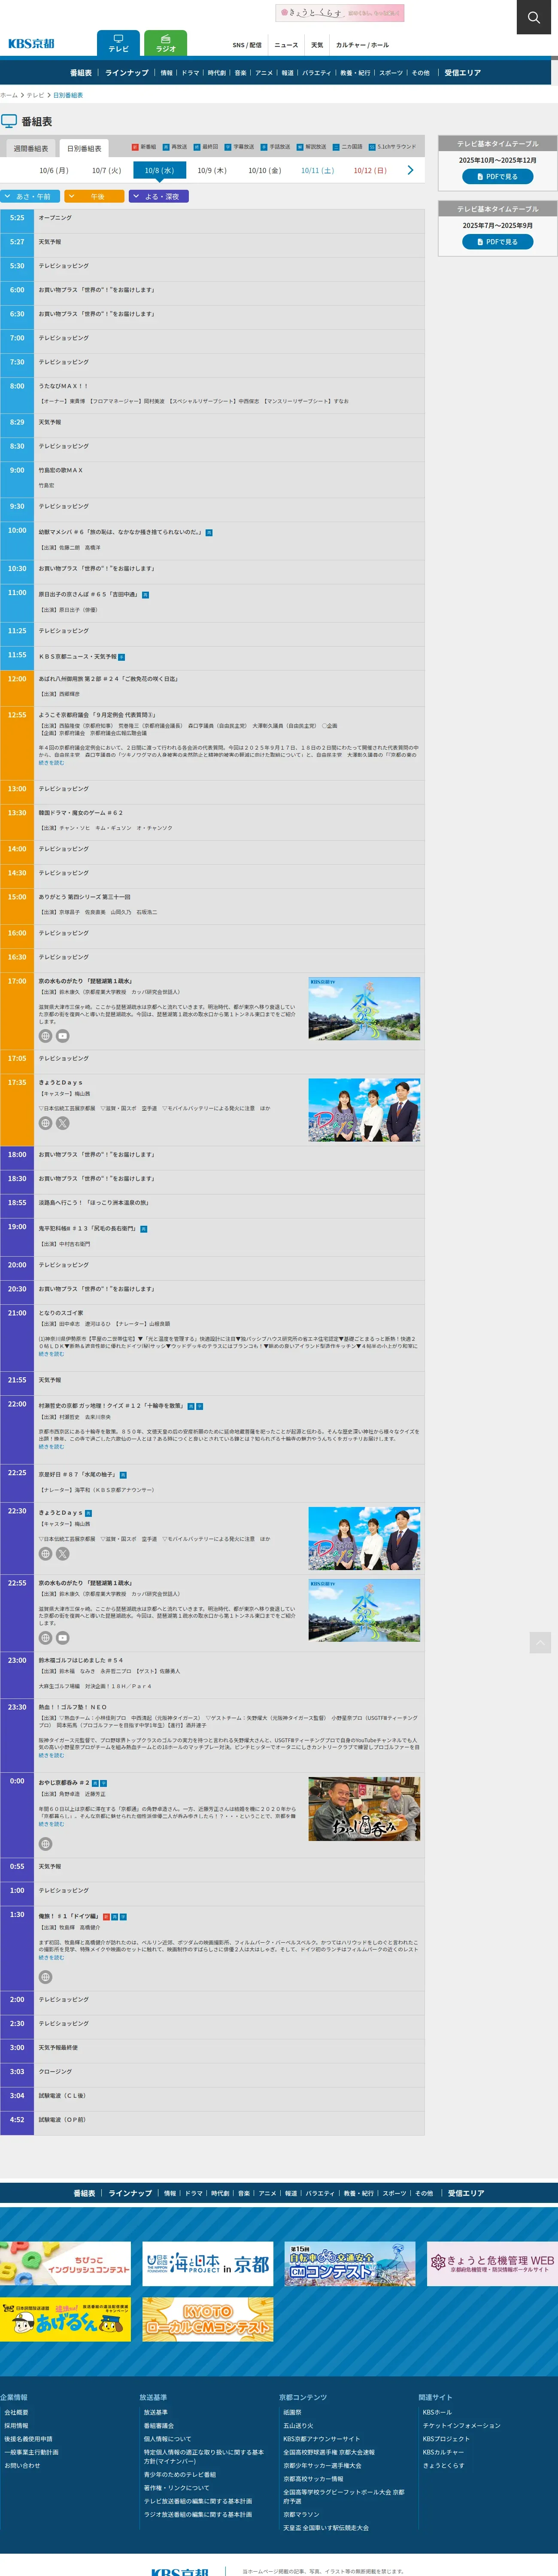Select the date 10/6 (月)
Screen dimensions: 558x2576
tap(54, 171)
